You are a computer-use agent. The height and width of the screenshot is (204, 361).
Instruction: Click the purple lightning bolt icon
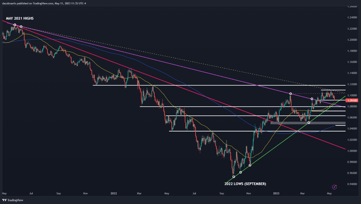(335, 187)
